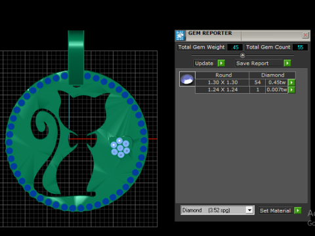Viewport: 315px width, 236px height.
Task: Click the Set Material green arrow button
Action: [x=298, y=210]
